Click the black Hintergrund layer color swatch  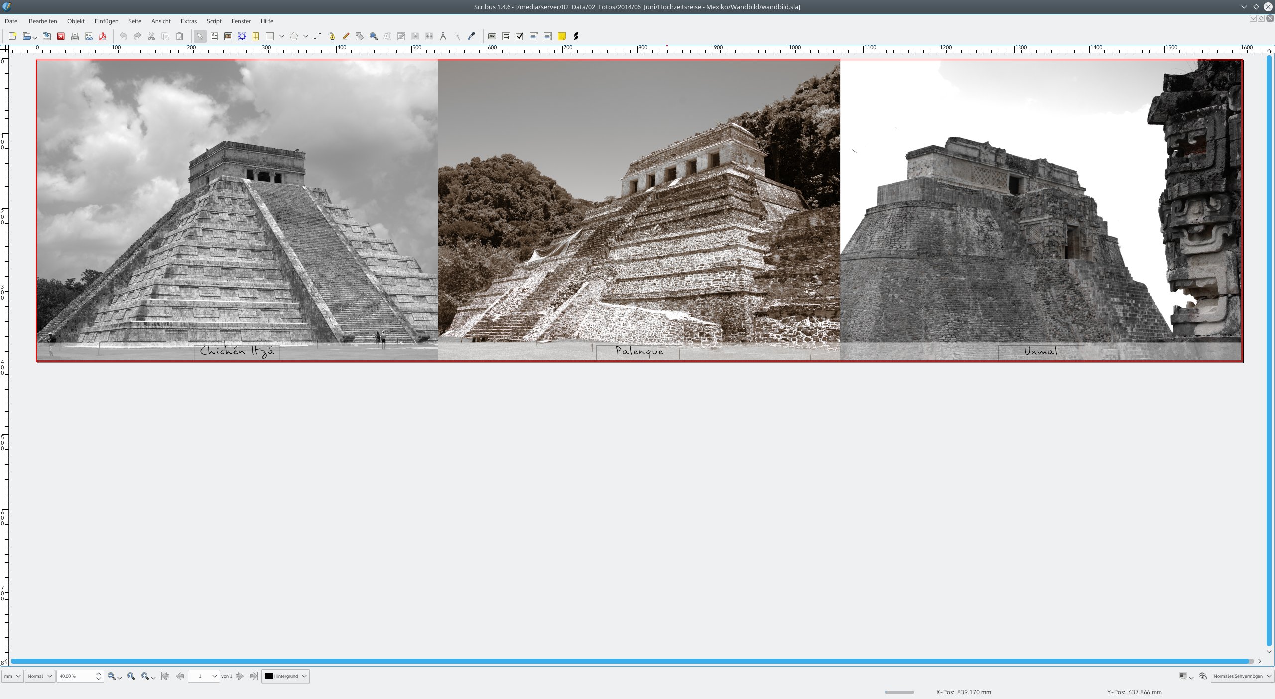[269, 676]
